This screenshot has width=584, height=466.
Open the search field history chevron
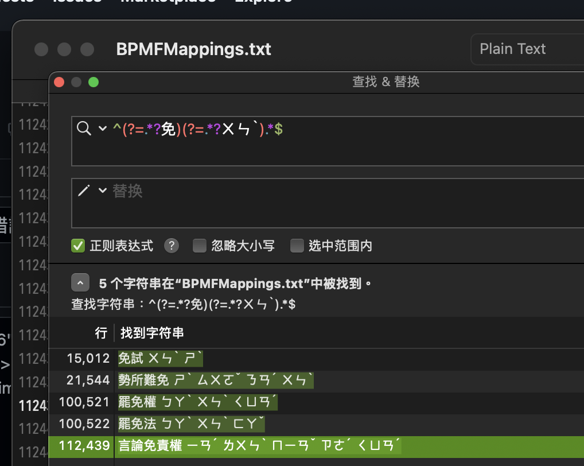[98, 128]
